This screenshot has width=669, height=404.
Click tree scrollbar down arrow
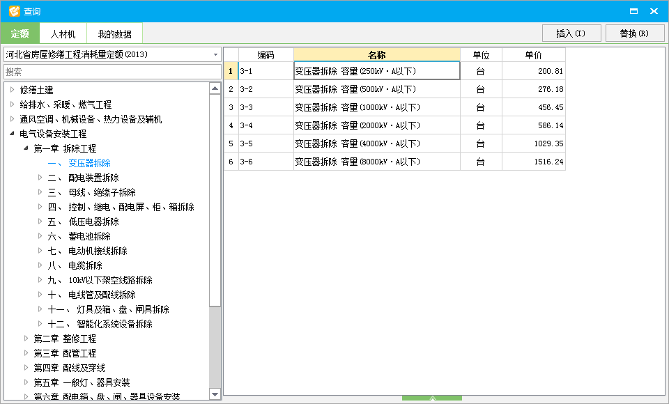tap(215, 395)
